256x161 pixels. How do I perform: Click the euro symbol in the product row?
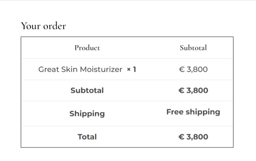pos(182,69)
